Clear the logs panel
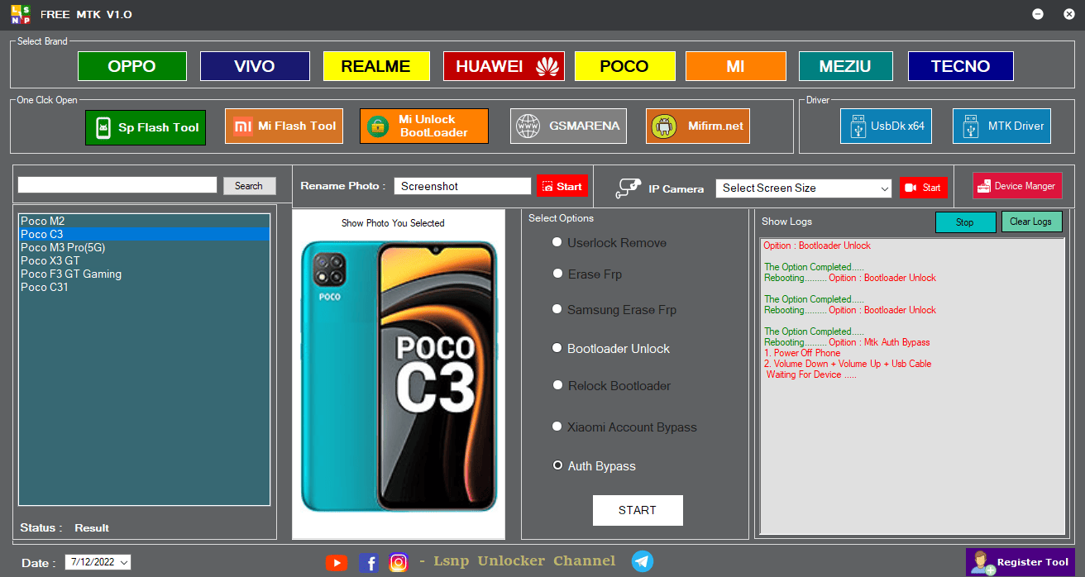 coord(1031,222)
